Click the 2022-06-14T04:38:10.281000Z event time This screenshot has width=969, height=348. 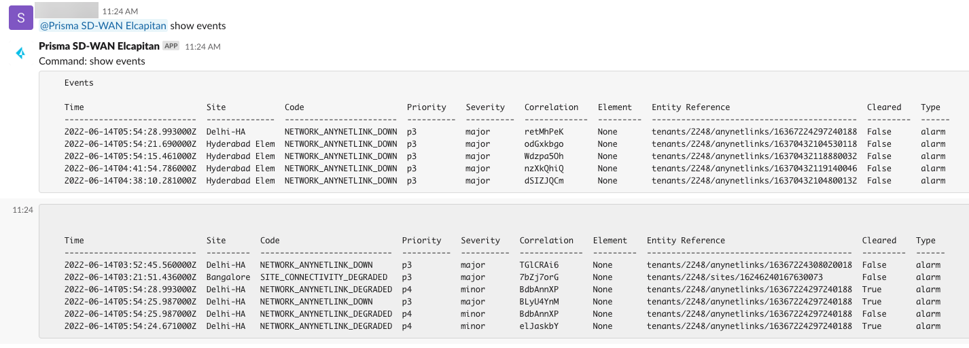[x=130, y=181]
